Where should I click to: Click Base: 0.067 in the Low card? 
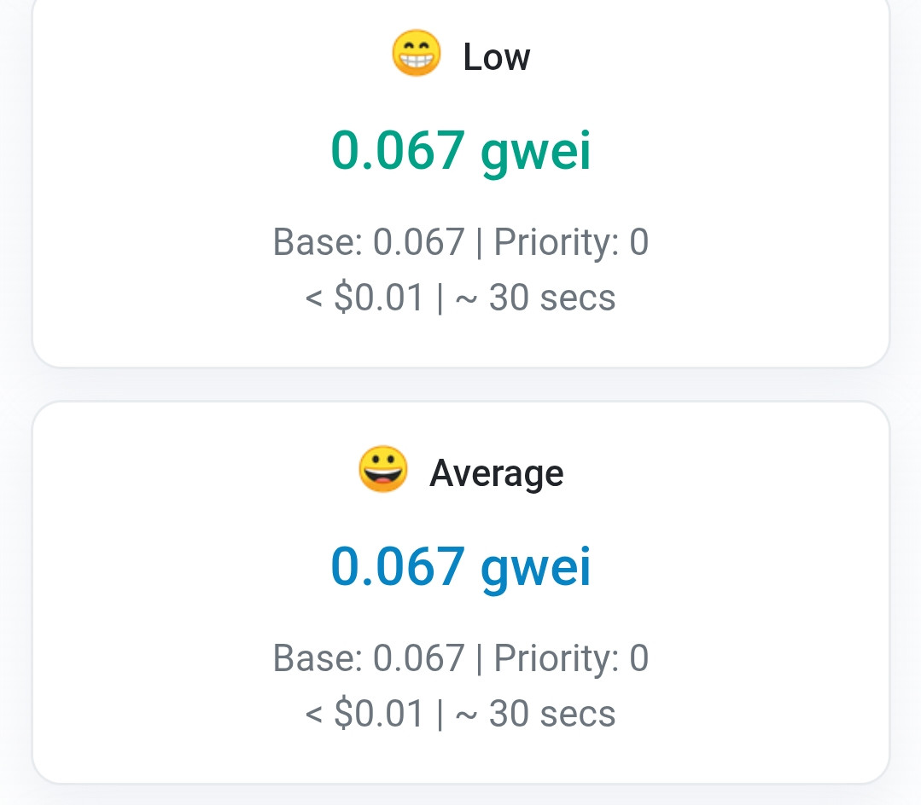tap(369, 241)
